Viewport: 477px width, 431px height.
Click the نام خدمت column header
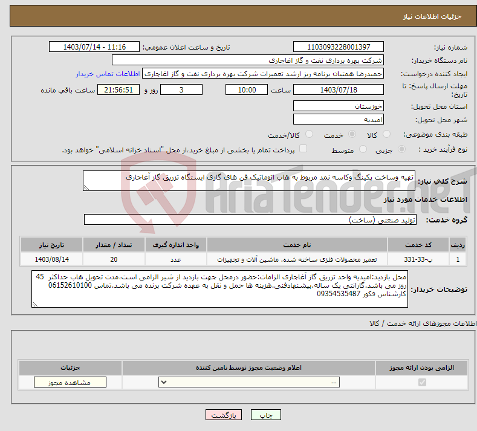coord(297,245)
